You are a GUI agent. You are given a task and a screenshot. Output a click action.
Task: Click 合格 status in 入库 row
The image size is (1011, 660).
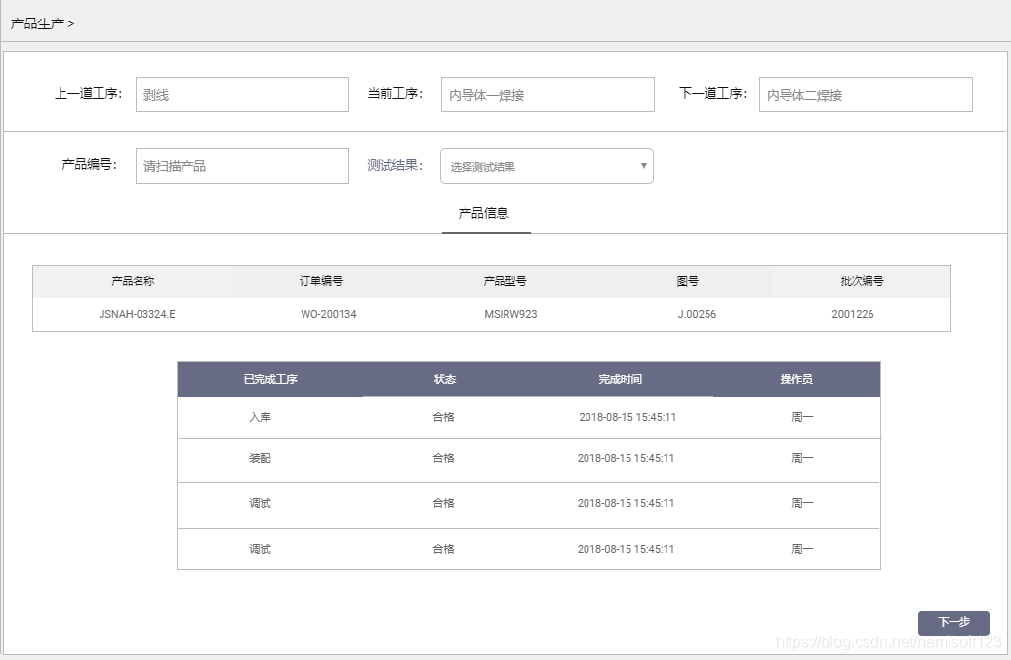[444, 418]
